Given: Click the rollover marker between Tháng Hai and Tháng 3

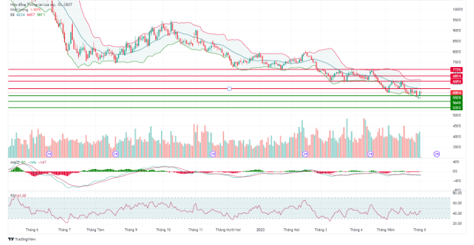Looking at the screenshot, I should coord(305,154).
